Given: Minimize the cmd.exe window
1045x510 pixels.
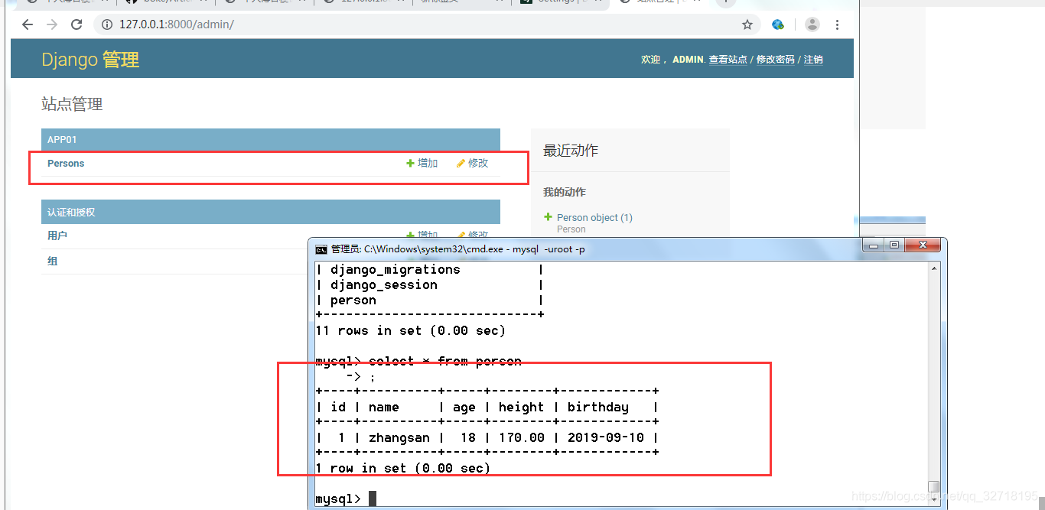Looking at the screenshot, I should (x=874, y=245).
